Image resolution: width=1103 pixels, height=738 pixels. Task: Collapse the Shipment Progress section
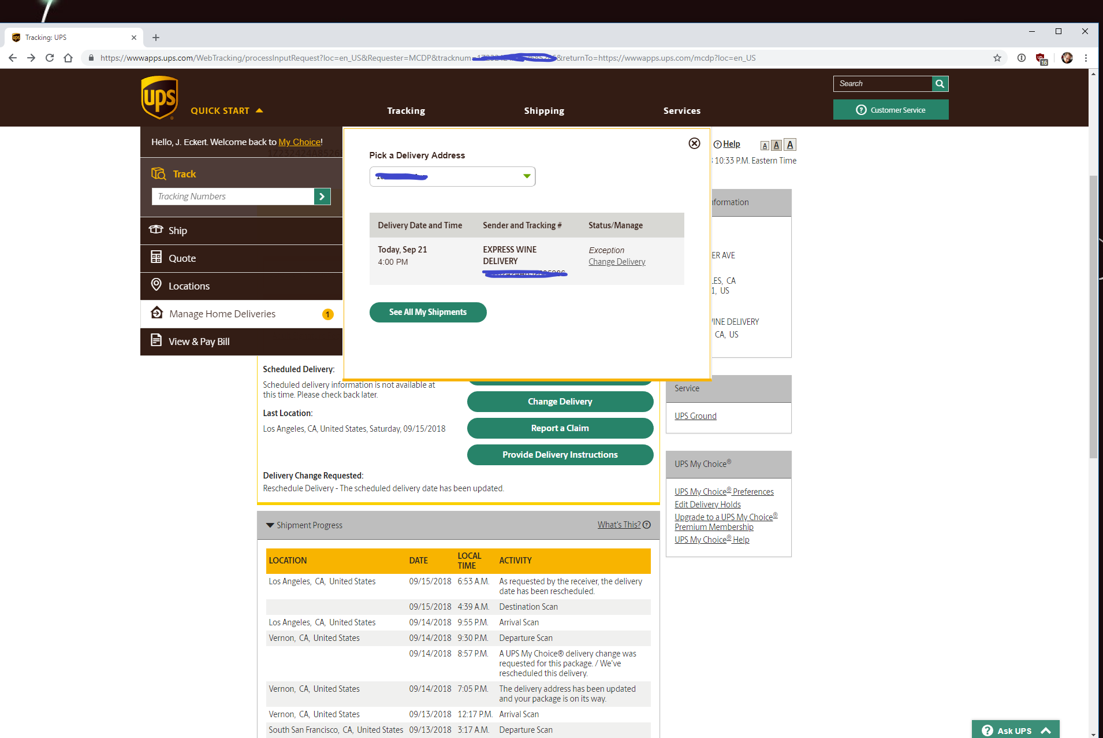click(x=270, y=525)
